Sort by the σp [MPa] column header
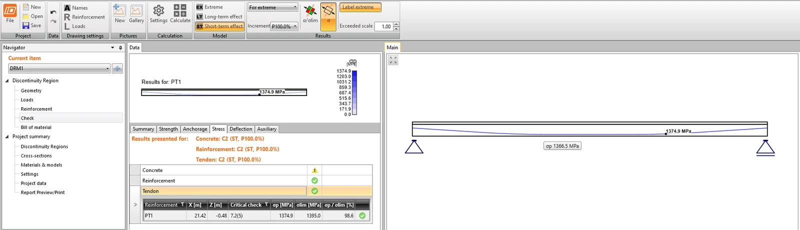The image size is (800, 230). (282, 204)
